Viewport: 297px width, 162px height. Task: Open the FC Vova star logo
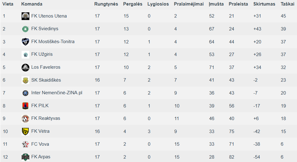point(25,144)
